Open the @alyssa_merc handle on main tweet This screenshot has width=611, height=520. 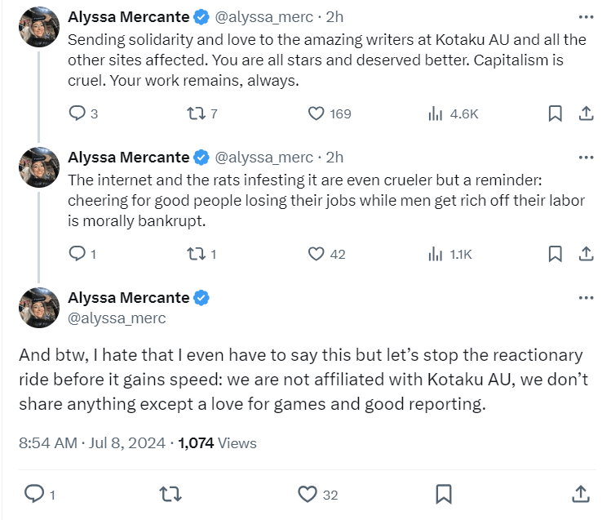coord(117,318)
